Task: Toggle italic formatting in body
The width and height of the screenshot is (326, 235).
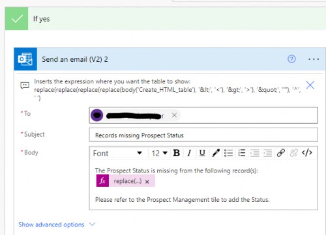Action: pos(189,153)
